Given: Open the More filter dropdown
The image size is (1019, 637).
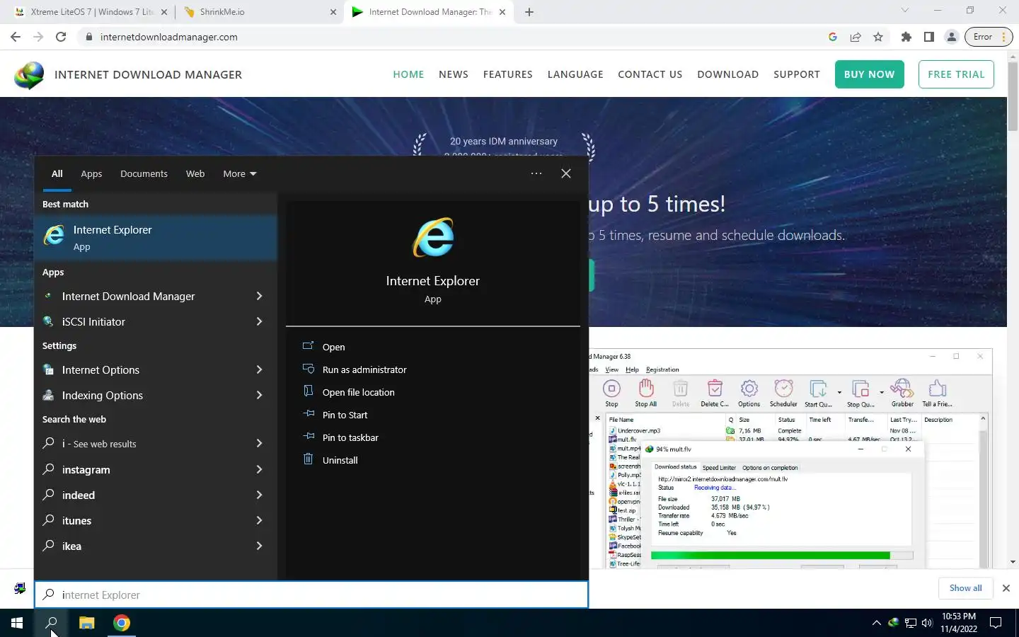Looking at the screenshot, I should tap(239, 173).
